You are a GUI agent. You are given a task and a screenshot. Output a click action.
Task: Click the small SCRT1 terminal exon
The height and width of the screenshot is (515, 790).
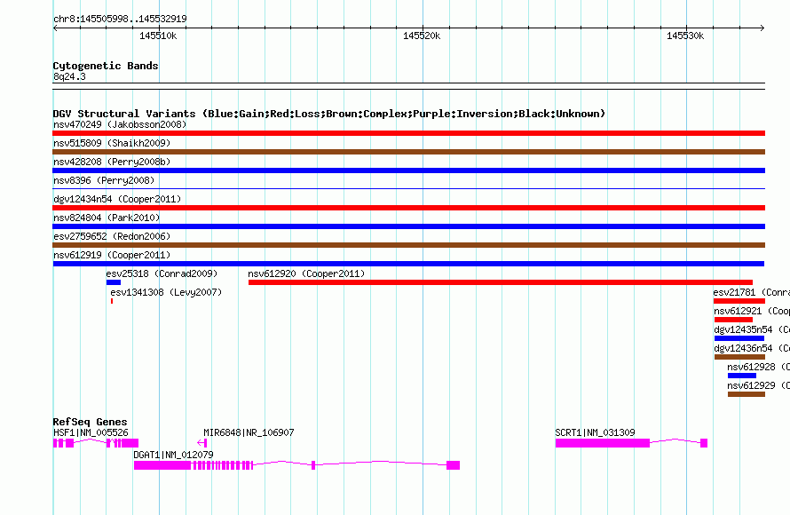pyautogui.click(x=704, y=443)
